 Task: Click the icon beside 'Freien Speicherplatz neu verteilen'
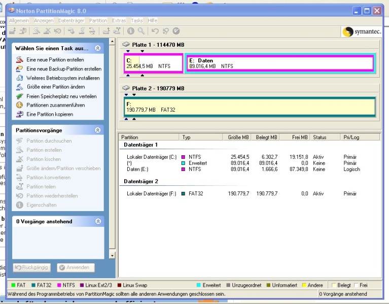pos(20,96)
